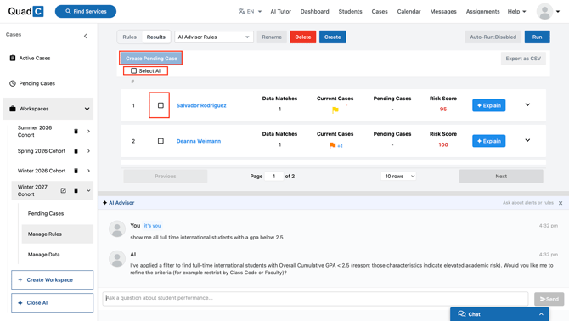
Task: Tick the Select All checkbox
Action: (x=134, y=70)
